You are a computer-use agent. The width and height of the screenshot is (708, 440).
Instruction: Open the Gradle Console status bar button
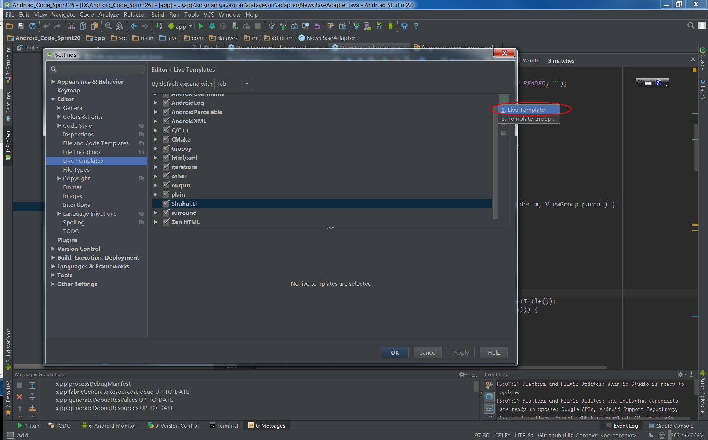tap(671, 425)
